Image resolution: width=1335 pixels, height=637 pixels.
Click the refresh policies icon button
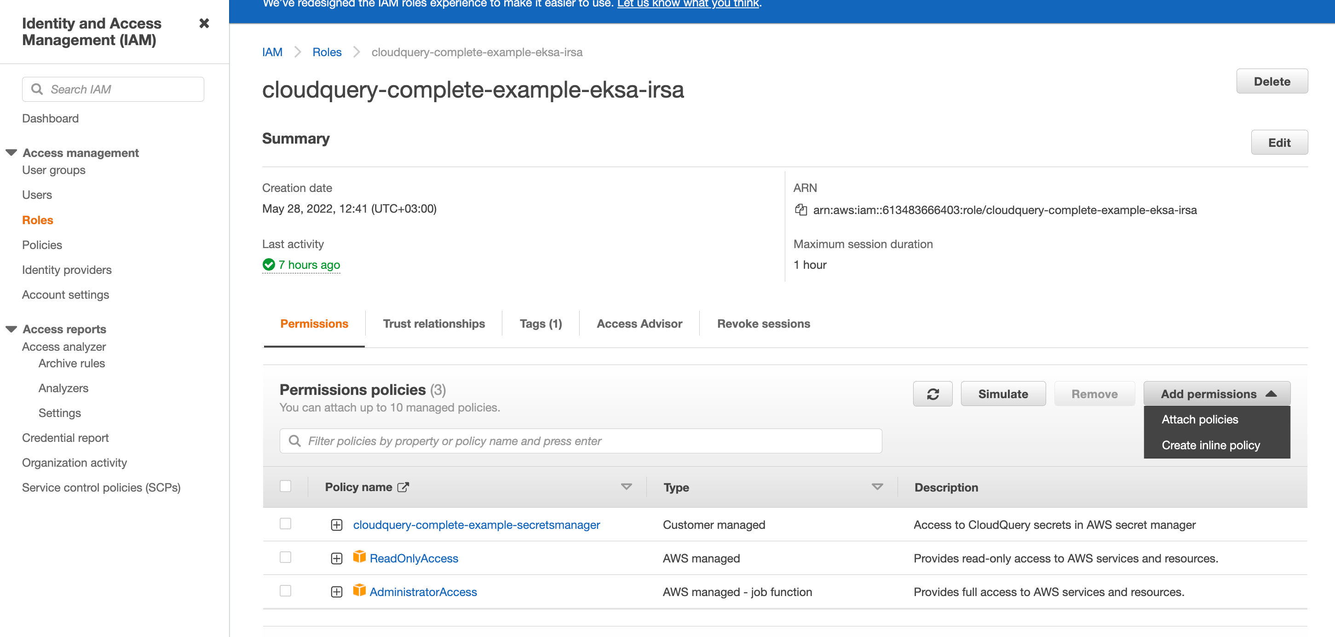pos(932,394)
